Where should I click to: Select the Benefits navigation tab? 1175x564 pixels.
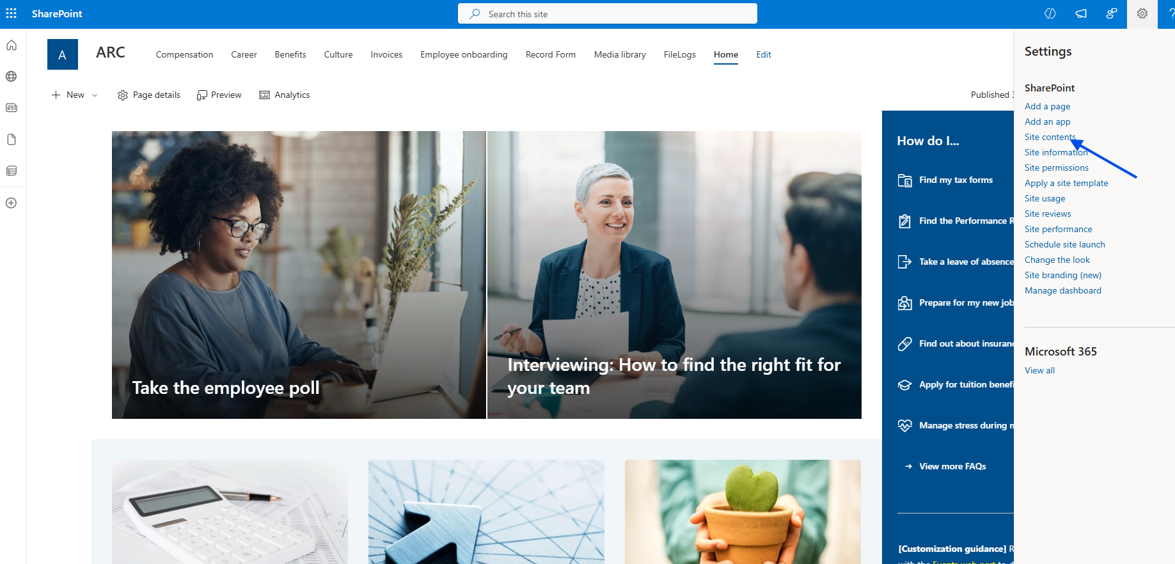(290, 55)
